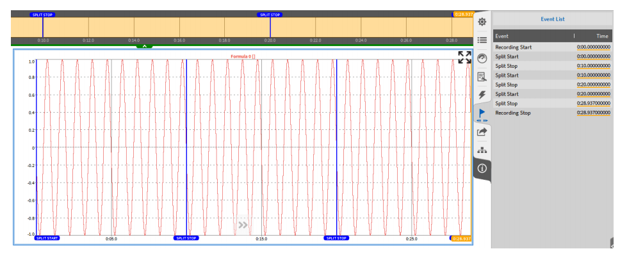The width and height of the screenshot is (620, 258).
Task: Open the settings gear tab in sidebar
Action: pyautogui.click(x=482, y=22)
